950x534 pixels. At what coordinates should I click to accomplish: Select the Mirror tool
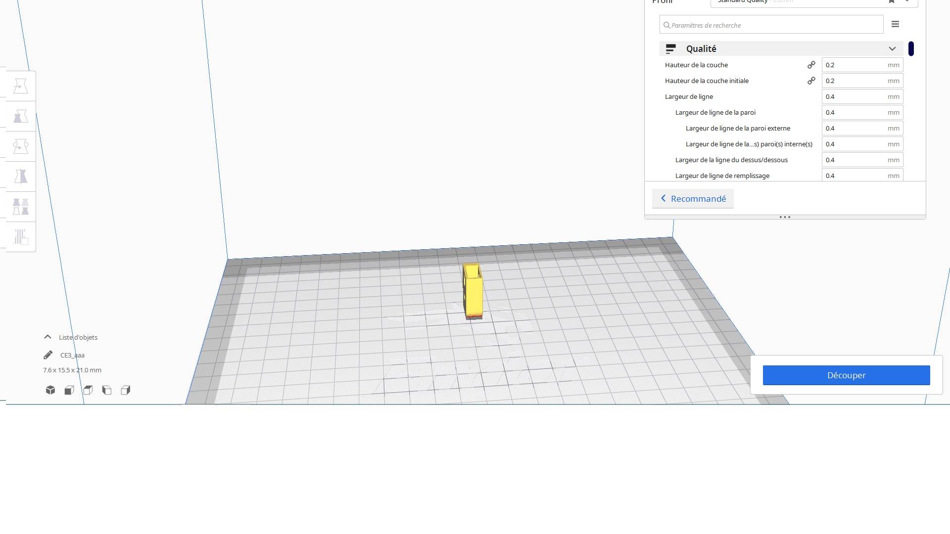point(20,177)
